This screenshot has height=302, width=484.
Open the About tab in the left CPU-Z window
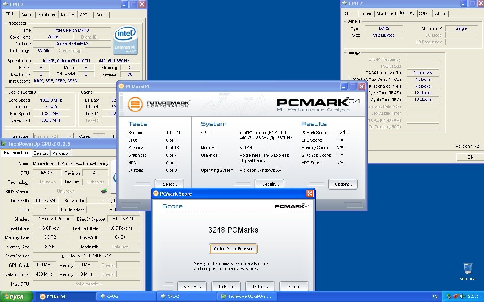[x=101, y=15]
